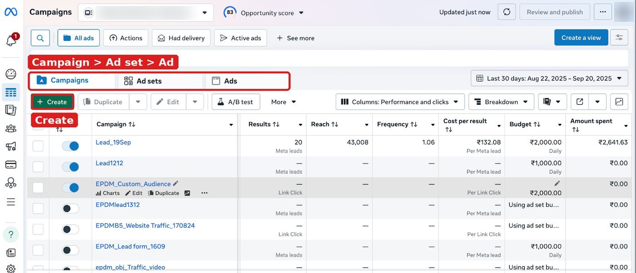This screenshot has width=636, height=273.
Task: Open the ad account selector dropdown
Action: click(x=145, y=13)
